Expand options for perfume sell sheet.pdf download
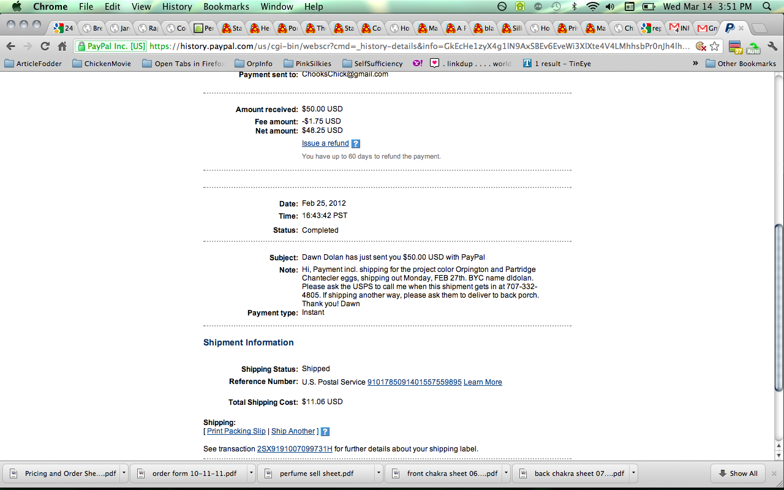The image size is (784, 490). click(x=379, y=473)
